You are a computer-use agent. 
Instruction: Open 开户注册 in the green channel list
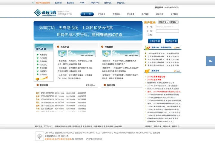pyautogui.click(x=43, y=58)
